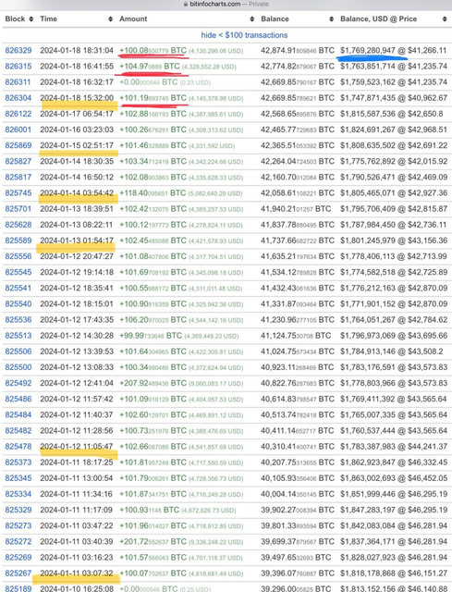Sort table by Time column arrows
Screen dimensions: 452x592
click(111, 18)
